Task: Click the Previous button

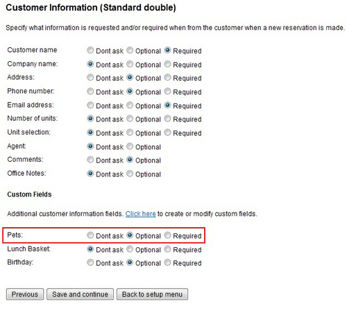Action: click(x=25, y=294)
